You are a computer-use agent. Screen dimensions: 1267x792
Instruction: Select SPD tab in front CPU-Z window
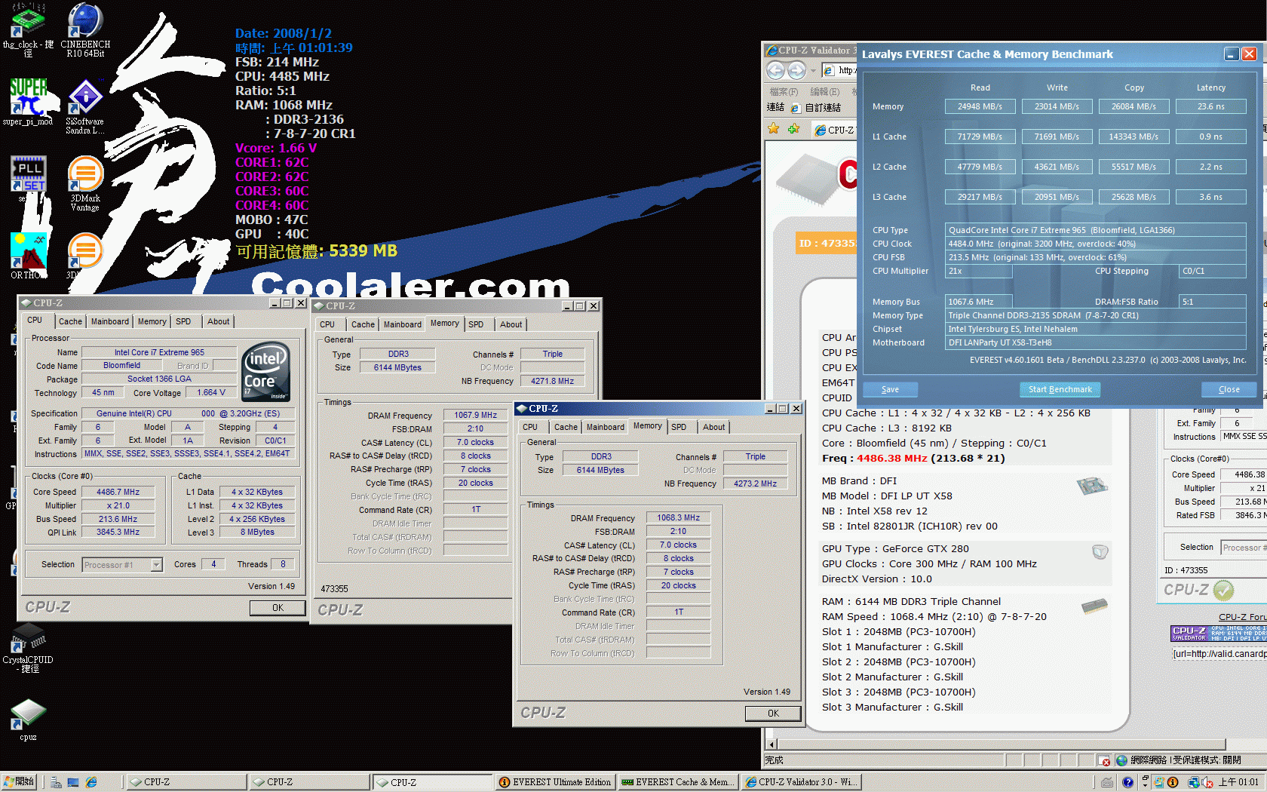(679, 427)
